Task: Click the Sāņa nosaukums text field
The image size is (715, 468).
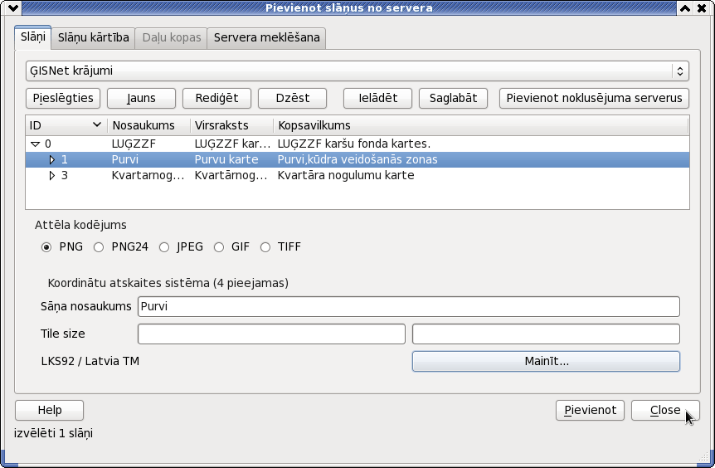Action: [409, 306]
